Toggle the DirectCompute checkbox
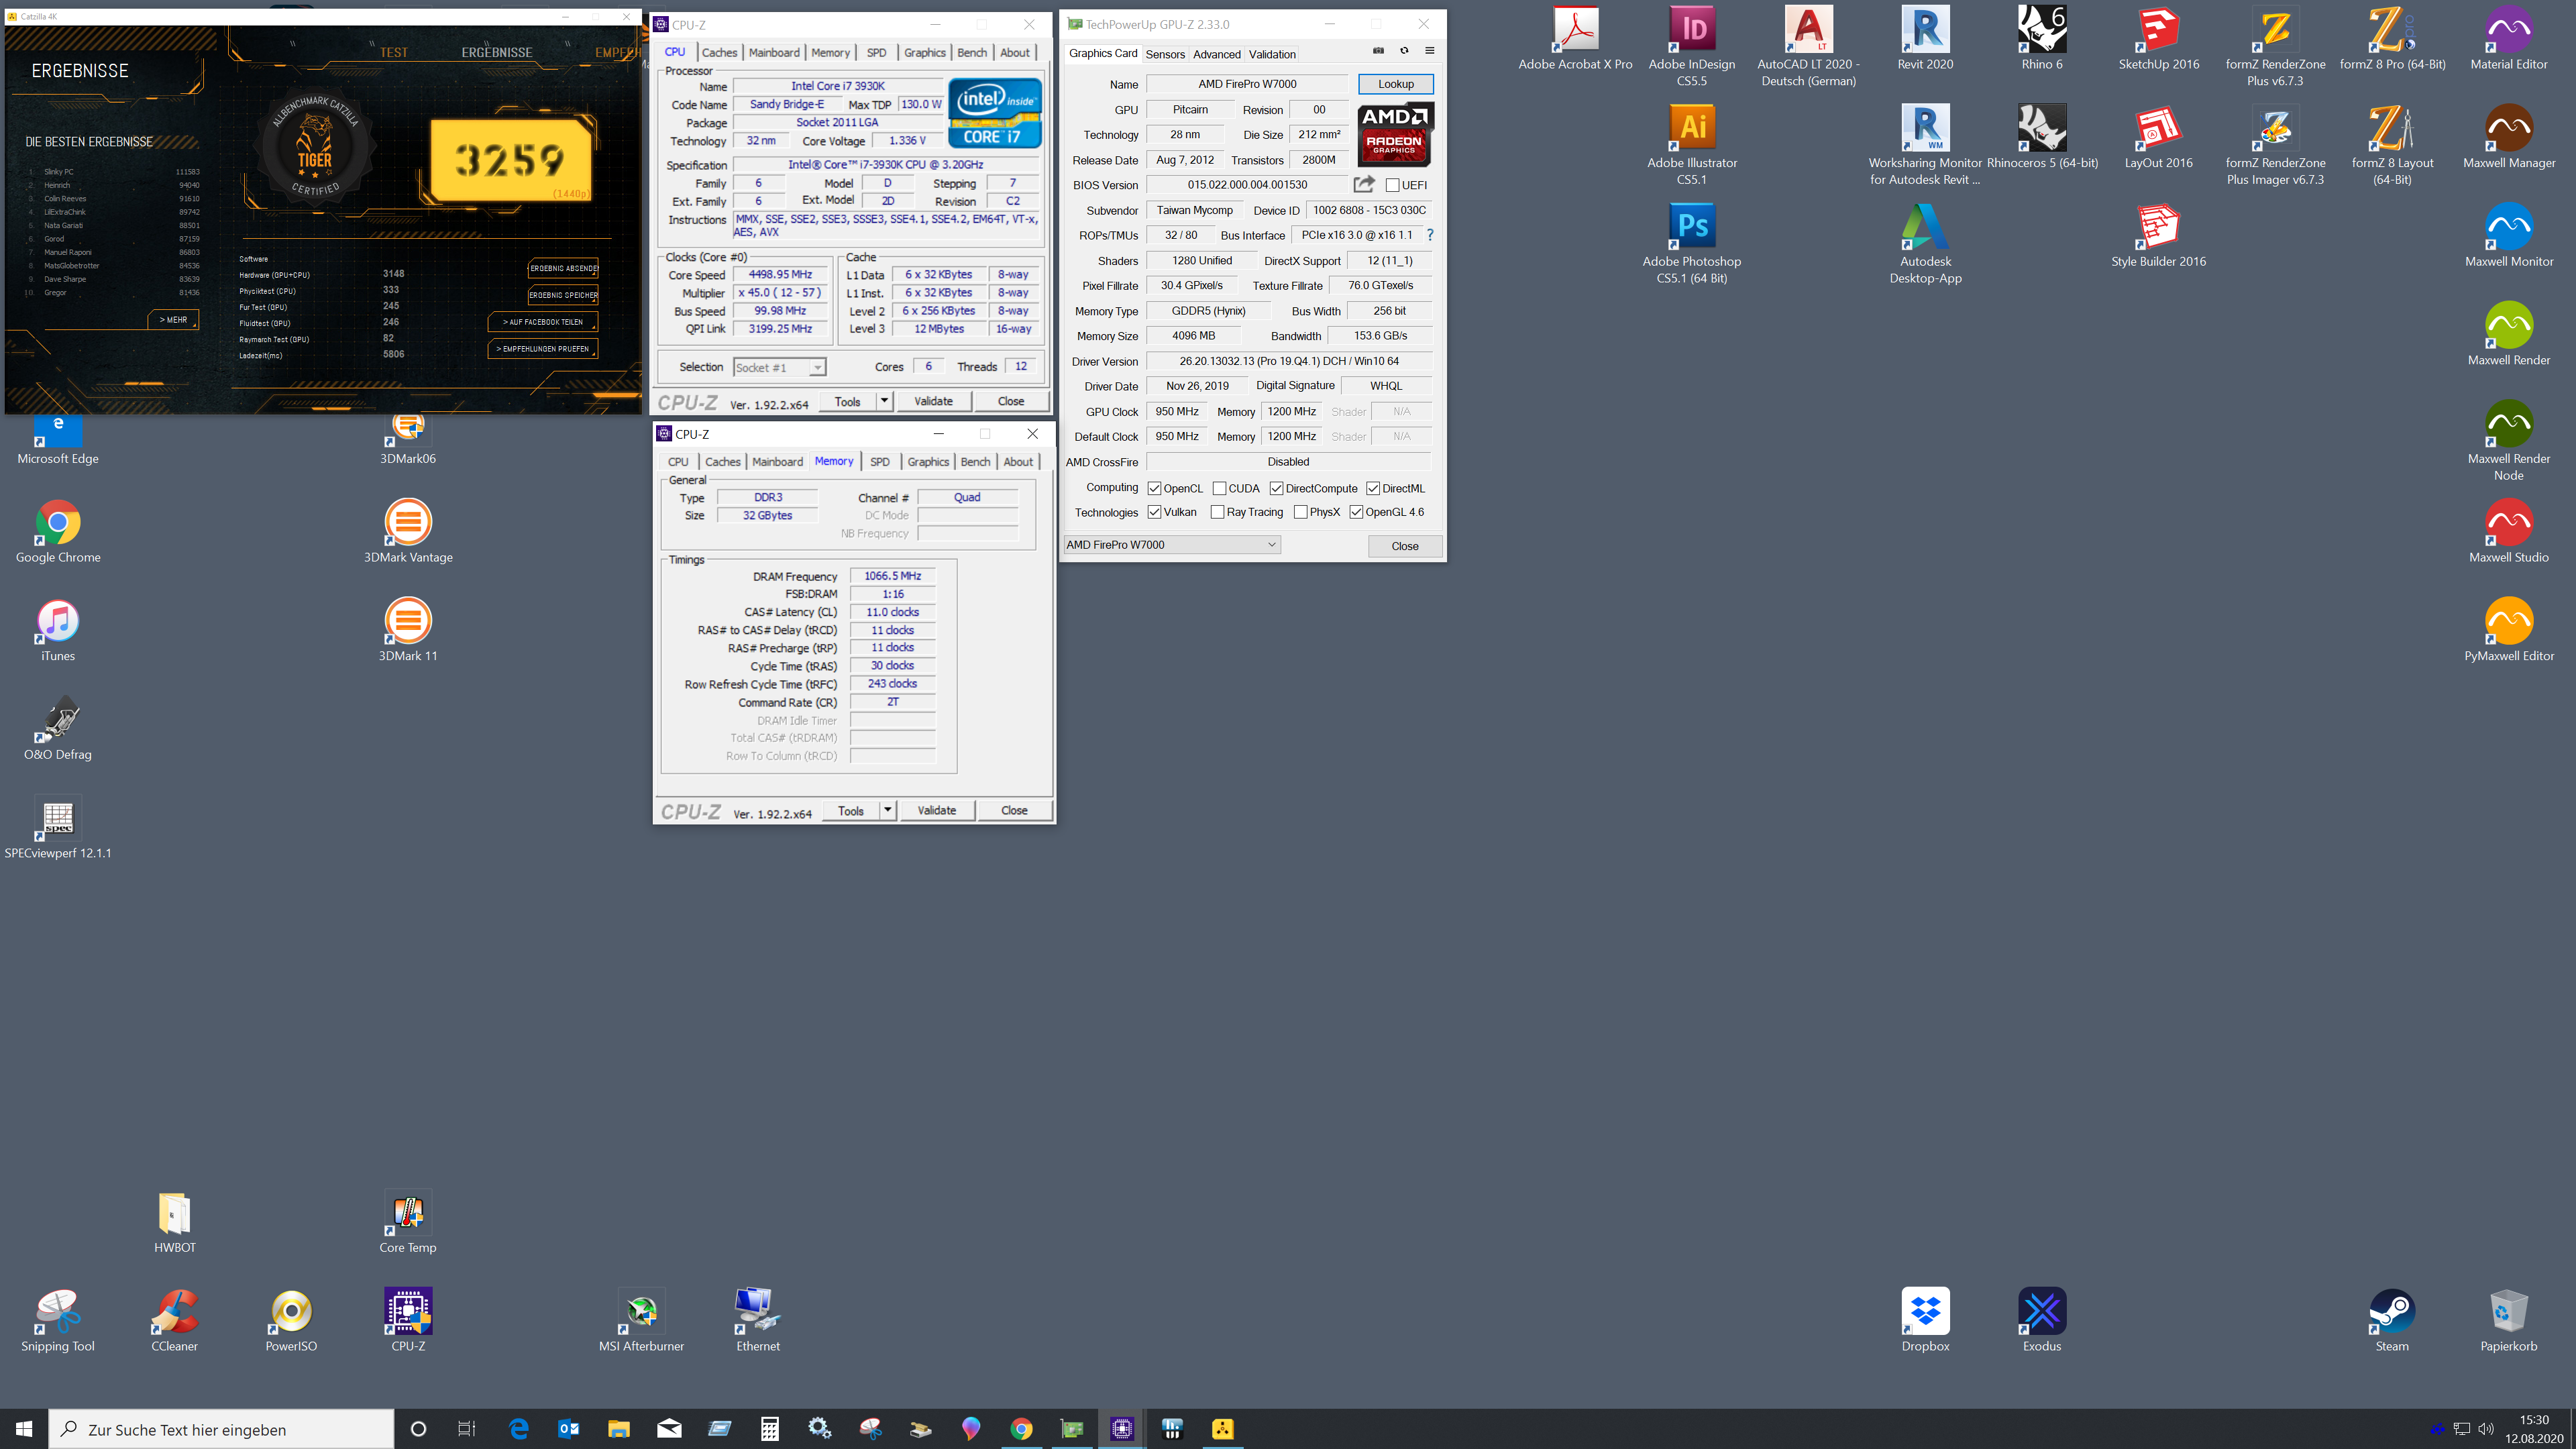 [x=1276, y=488]
